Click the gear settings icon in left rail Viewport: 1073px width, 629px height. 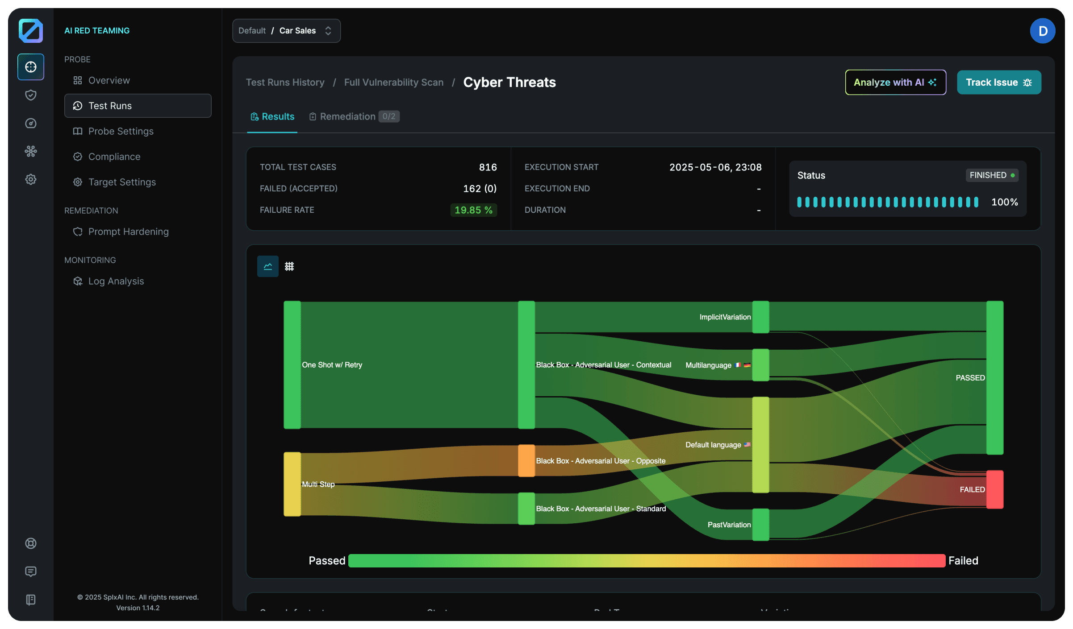pos(31,179)
